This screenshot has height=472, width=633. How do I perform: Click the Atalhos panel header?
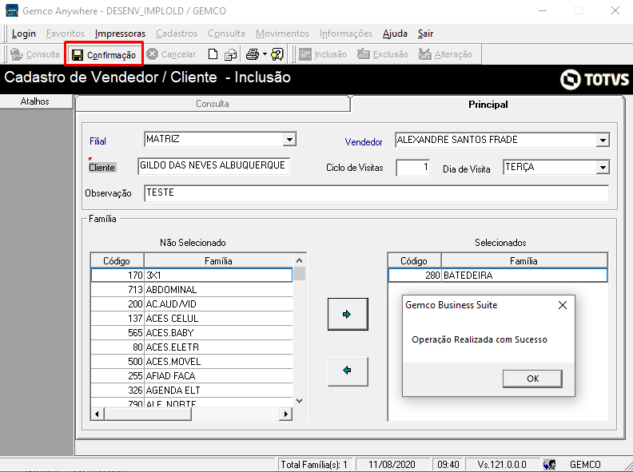(35, 101)
